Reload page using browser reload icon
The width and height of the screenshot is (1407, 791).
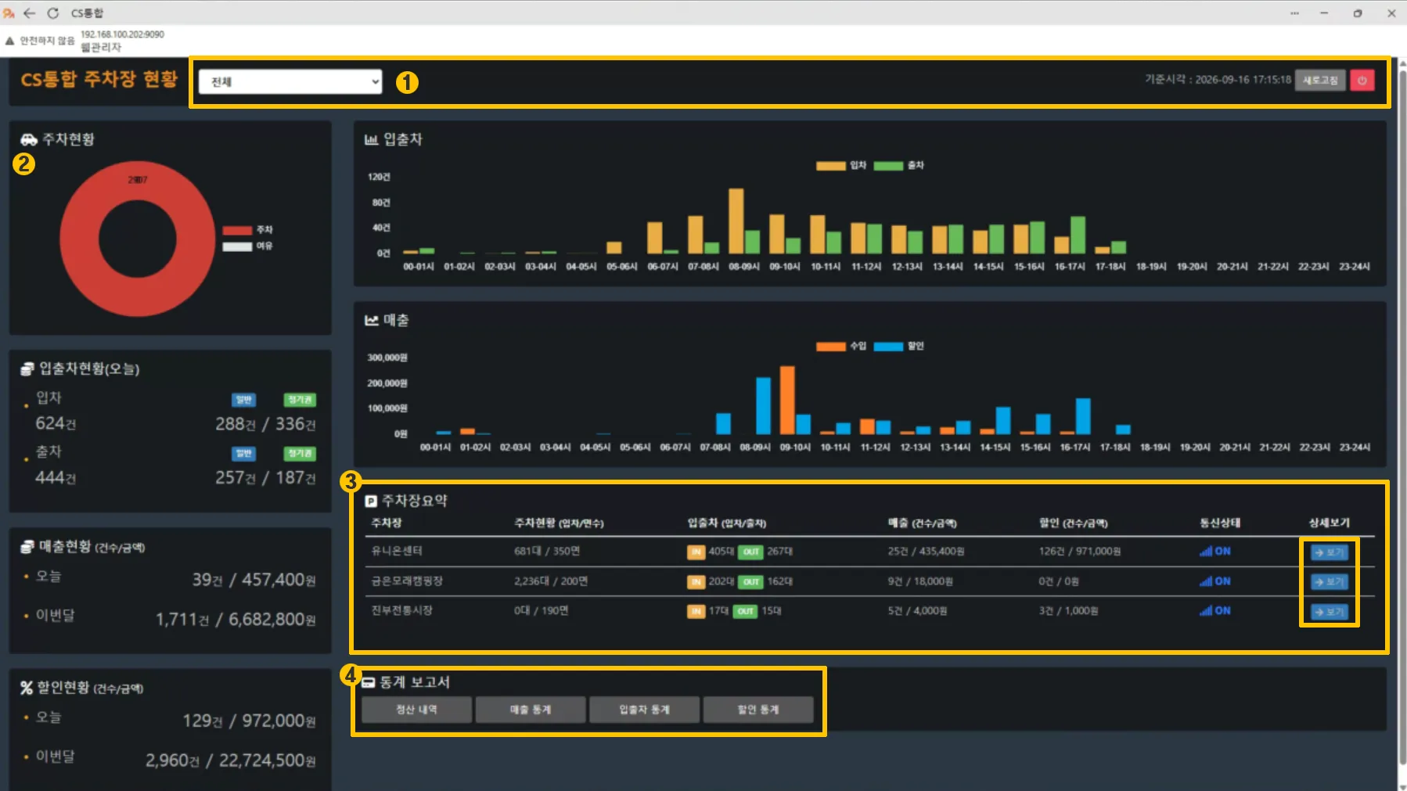[53, 13]
